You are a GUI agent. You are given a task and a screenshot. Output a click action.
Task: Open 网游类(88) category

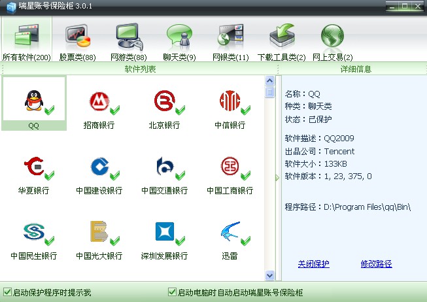tap(129, 42)
